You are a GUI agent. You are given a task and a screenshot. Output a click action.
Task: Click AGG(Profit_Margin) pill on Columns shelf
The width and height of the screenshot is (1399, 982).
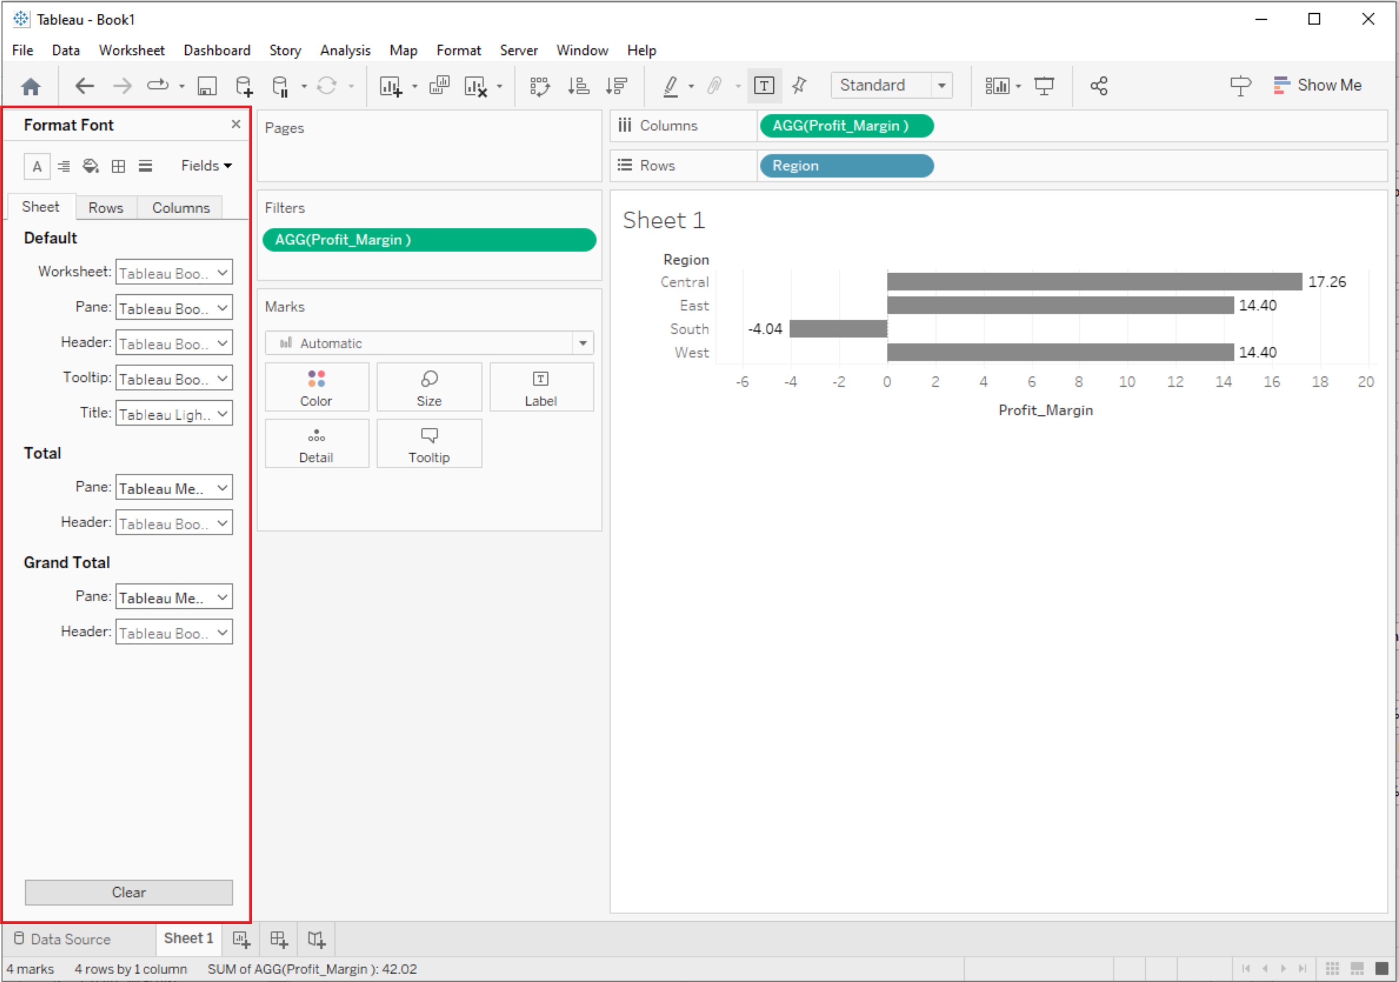coord(846,126)
